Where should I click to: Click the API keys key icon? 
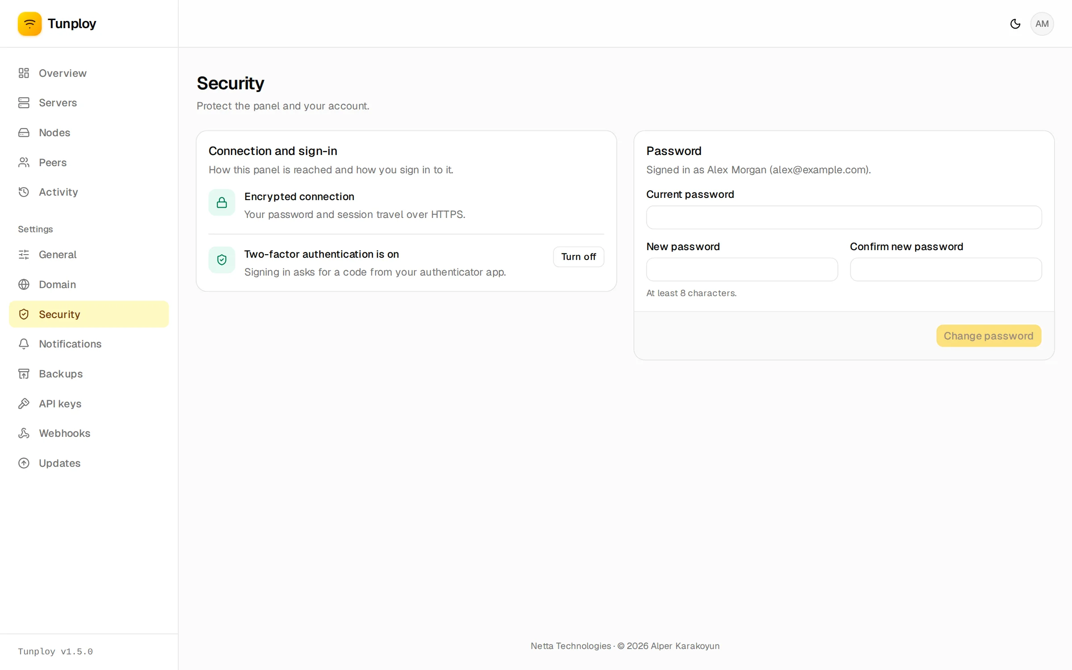(x=24, y=403)
